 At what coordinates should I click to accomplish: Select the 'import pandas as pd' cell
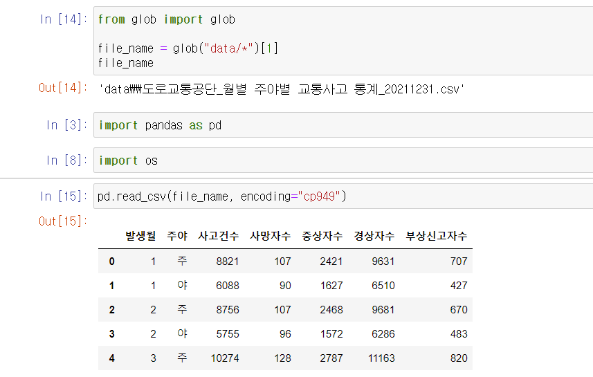click(x=343, y=125)
